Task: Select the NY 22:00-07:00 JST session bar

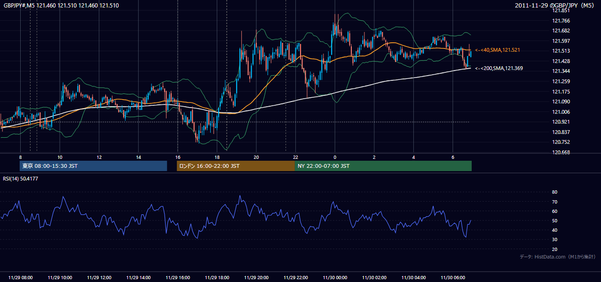Action: (x=383, y=166)
